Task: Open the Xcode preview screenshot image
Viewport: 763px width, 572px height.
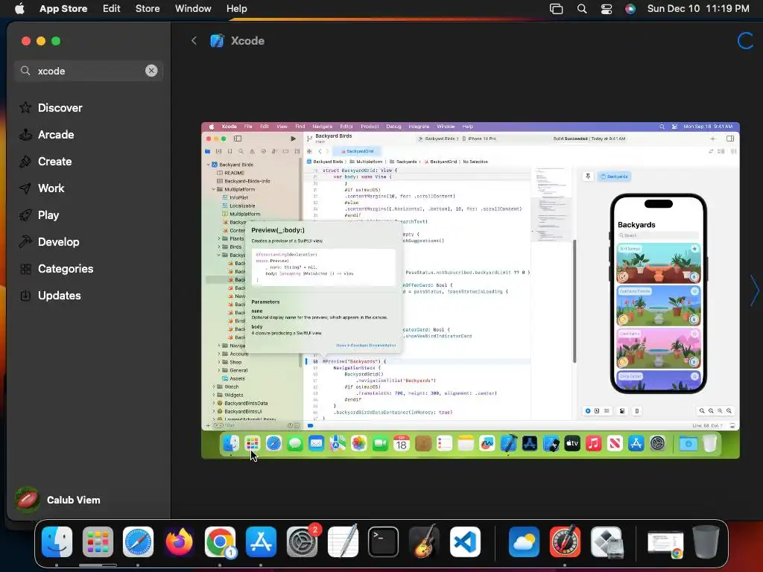Action: (x=470, y=290)
